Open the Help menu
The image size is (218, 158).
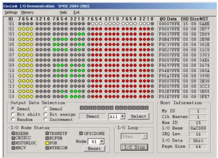click(63, 13)
